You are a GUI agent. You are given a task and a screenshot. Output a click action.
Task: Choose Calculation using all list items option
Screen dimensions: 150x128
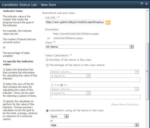(x=47, y=111)
